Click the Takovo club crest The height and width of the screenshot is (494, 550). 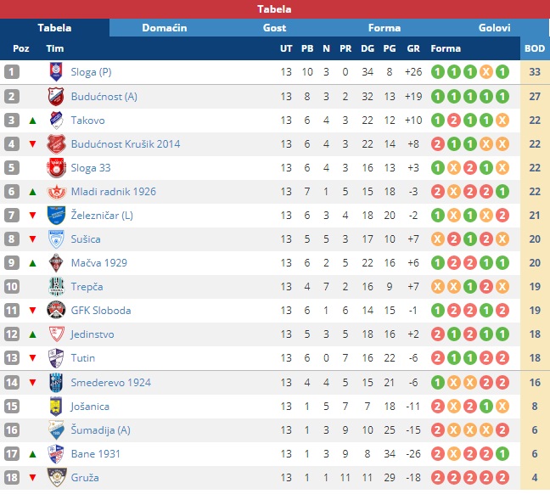coord(56,121)
